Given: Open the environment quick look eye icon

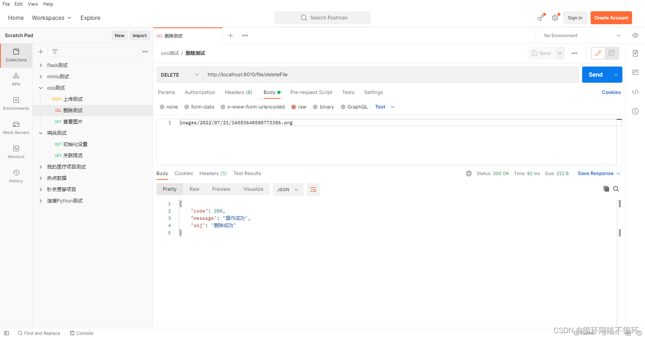Looking at the screenshot, I should pyautogui.click(x=635, y=35).
